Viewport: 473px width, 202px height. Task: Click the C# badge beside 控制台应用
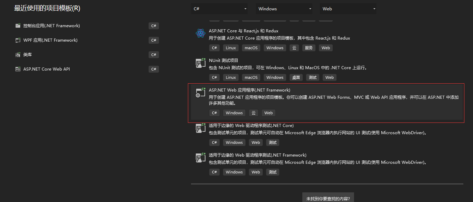pyautogui.click(x=154, y=26)
